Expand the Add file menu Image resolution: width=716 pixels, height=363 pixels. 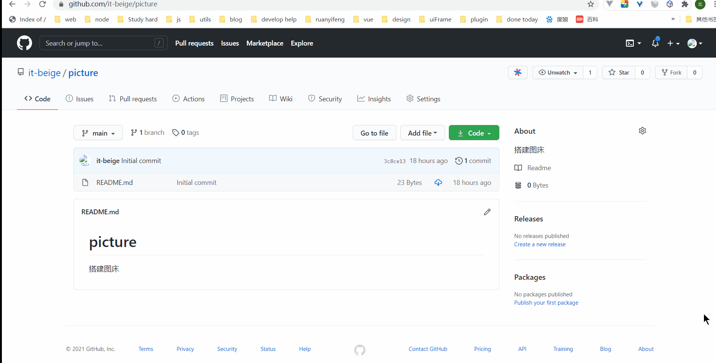[x=422, y=133]
